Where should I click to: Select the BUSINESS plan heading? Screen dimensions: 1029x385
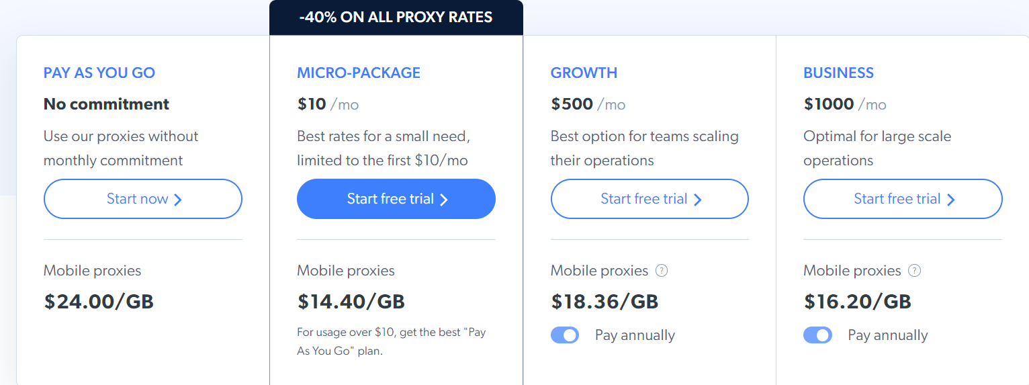839,73
